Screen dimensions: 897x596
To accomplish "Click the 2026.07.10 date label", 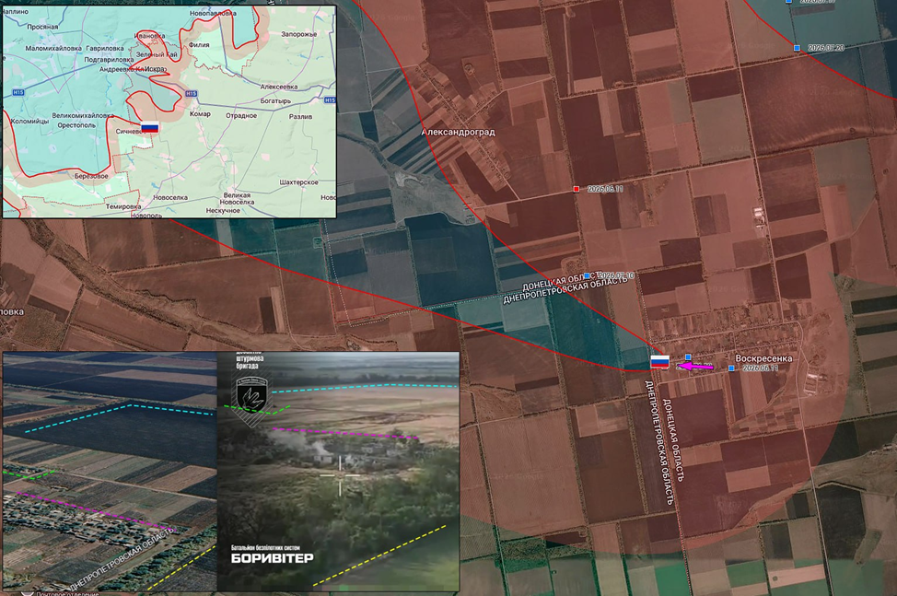I will pyautogui.click(x=616, y=275).
